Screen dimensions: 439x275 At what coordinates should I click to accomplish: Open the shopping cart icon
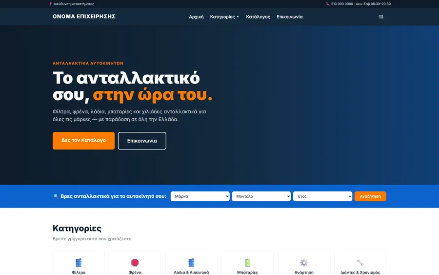(x=381, y=17)
